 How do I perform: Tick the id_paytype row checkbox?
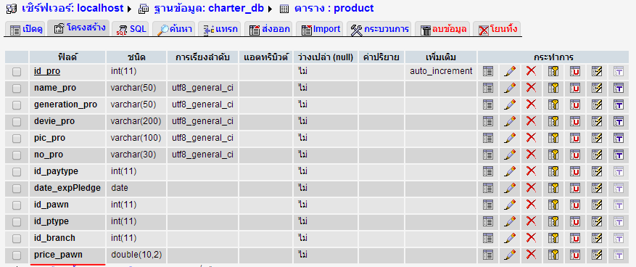click(x=17, y=172)
